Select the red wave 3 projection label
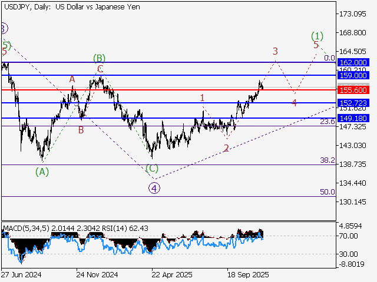 coord(275,52)
